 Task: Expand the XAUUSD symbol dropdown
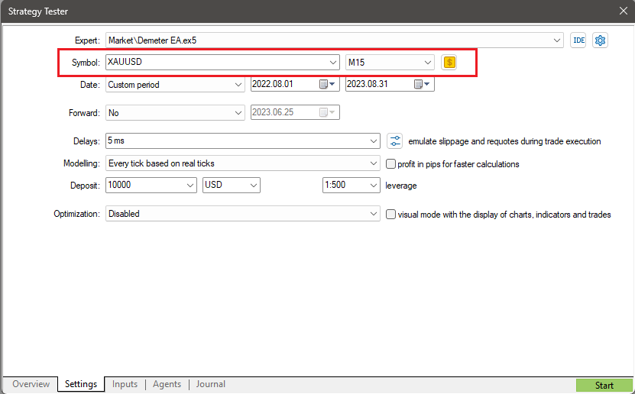click(333, 63)
